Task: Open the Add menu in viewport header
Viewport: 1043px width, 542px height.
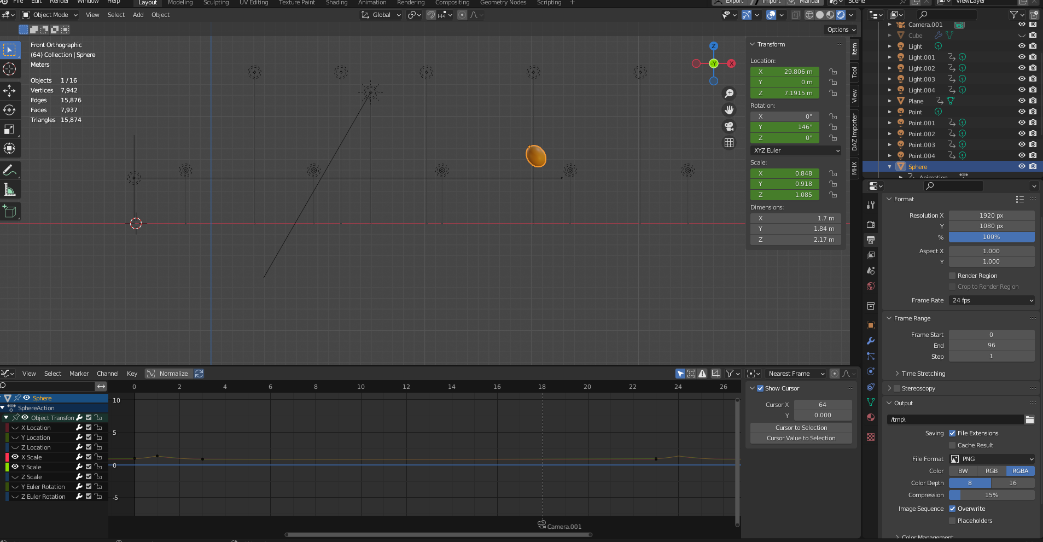Action: tap(138, 15)
